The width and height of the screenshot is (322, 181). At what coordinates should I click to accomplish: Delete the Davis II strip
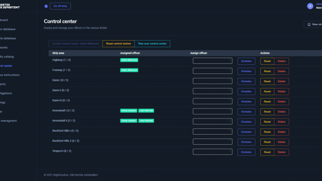tap(282, 92)
